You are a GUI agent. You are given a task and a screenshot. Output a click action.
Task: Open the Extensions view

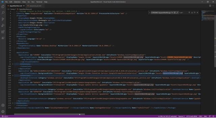[x=3, y=32]
